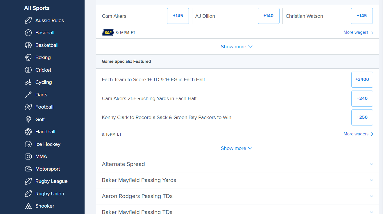Select Ice Hockey in sidebar
Viewport: 383px width, 214px height.
[48, 144]
